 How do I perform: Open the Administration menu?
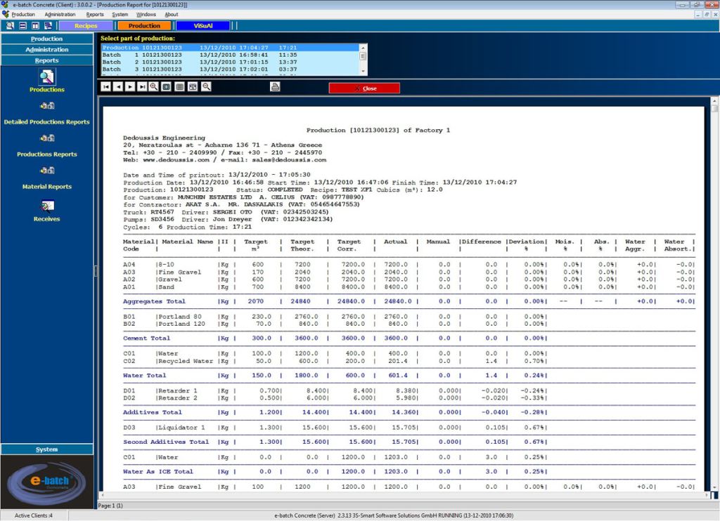60,15
